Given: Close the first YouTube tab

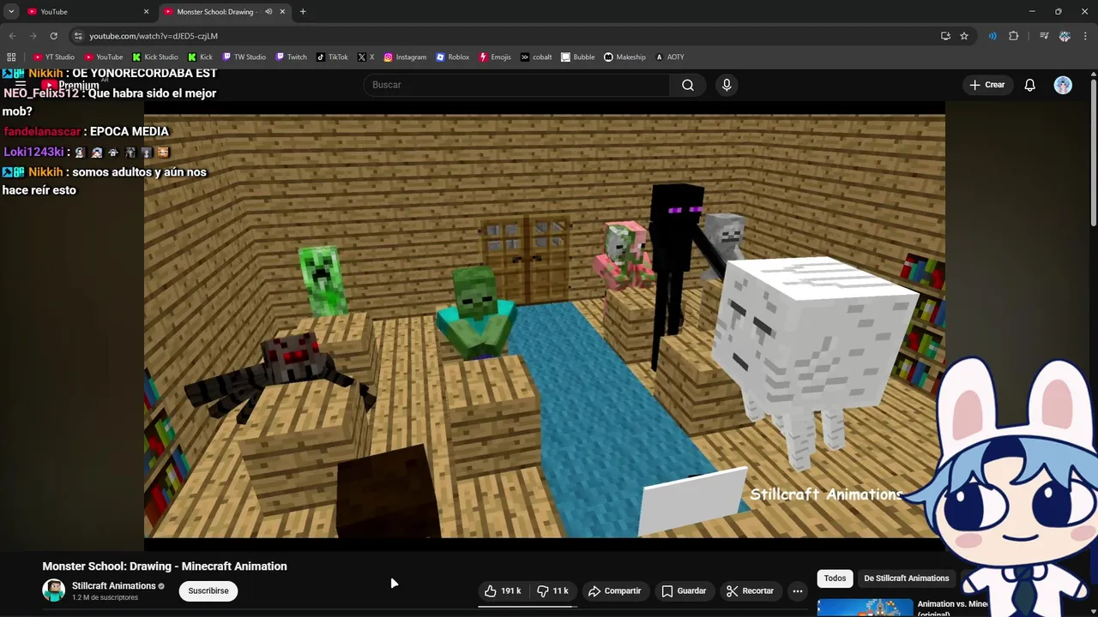Looking at the screenshot, I should click(x=146, y=11).
